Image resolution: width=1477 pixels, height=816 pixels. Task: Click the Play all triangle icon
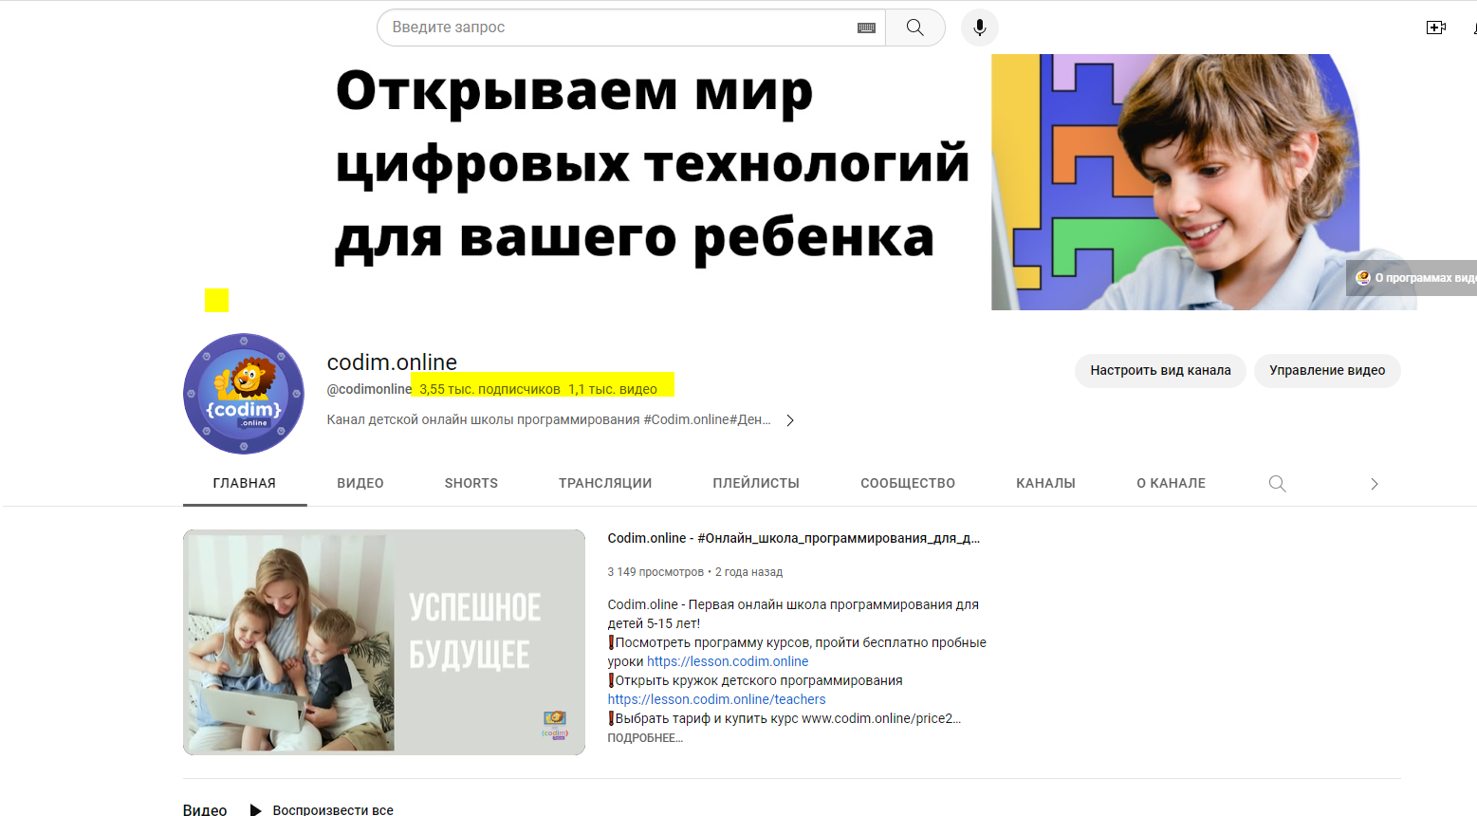255,809
